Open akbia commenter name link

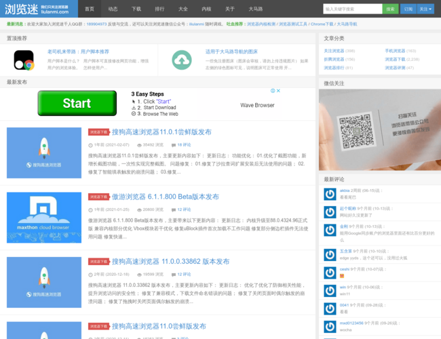pos(345,191)
